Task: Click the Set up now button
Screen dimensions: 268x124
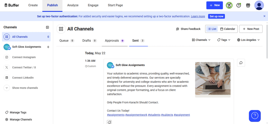Action: [x=216, y=16]
